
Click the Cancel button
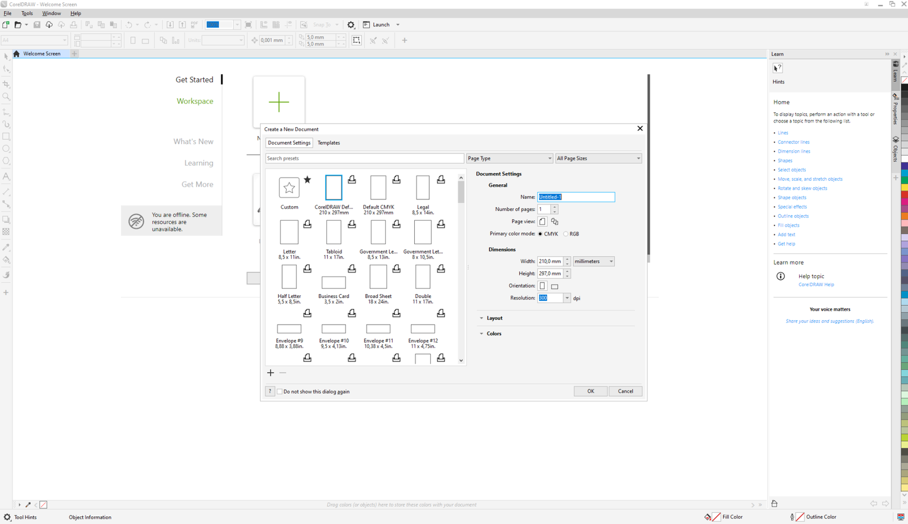coord(625,391)
